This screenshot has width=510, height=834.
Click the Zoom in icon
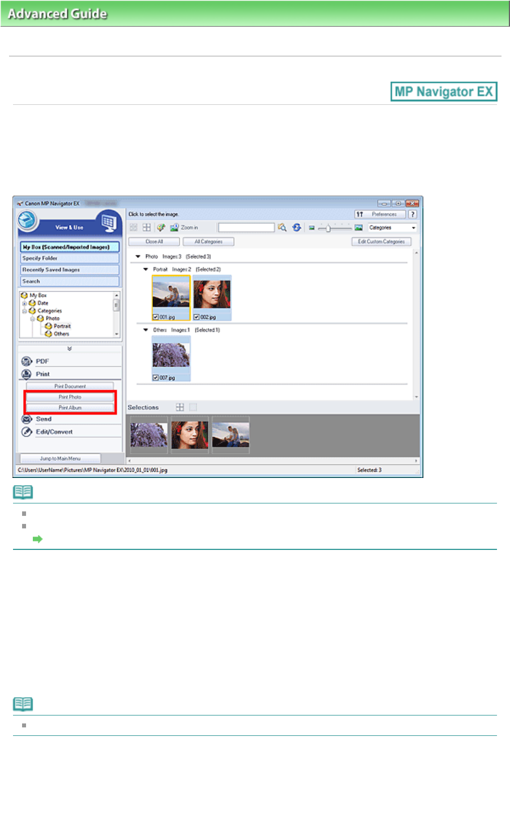click(174, 227)
